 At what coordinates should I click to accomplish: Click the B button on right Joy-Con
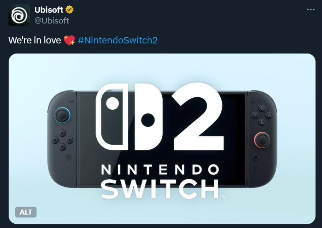(x=262, y=122)
